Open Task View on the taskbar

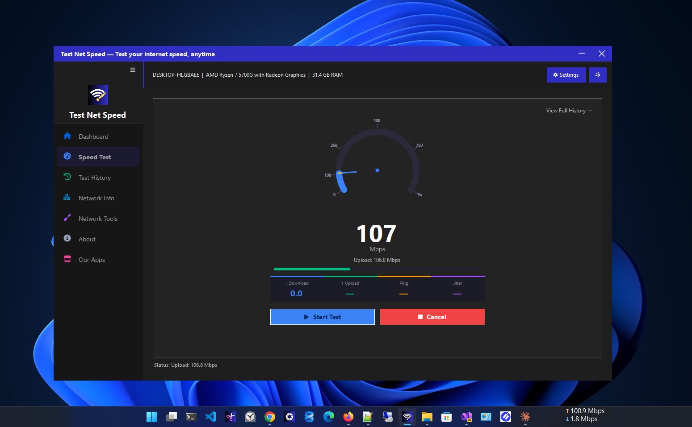[172, 417]
